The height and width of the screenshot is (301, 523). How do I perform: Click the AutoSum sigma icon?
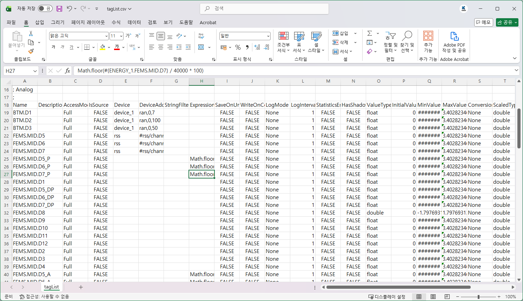point(370,33)
